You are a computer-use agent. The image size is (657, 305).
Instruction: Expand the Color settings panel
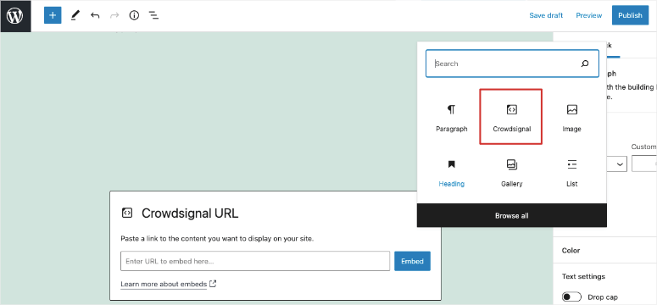(x=605, y=250)
